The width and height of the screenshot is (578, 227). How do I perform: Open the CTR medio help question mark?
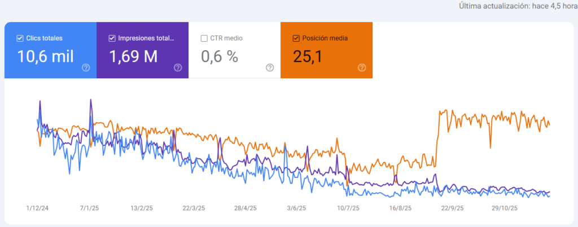[270, 68]
